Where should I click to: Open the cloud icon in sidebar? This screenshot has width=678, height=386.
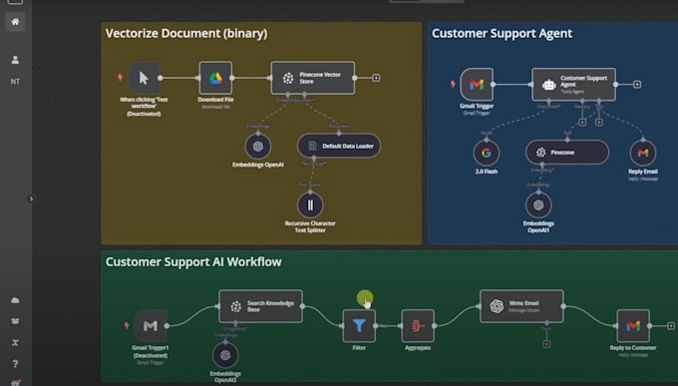pyautogui.click(x=15, y=300)
